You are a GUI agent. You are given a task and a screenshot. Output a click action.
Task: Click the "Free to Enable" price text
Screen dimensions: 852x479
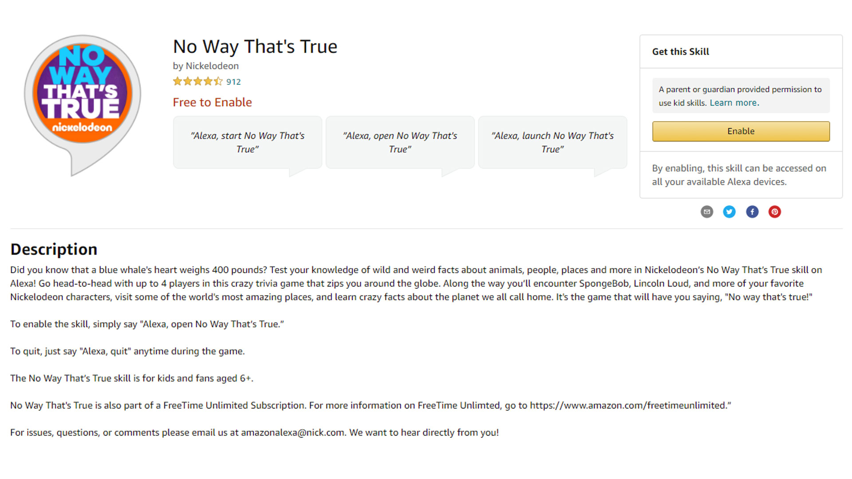coord(212,102)
